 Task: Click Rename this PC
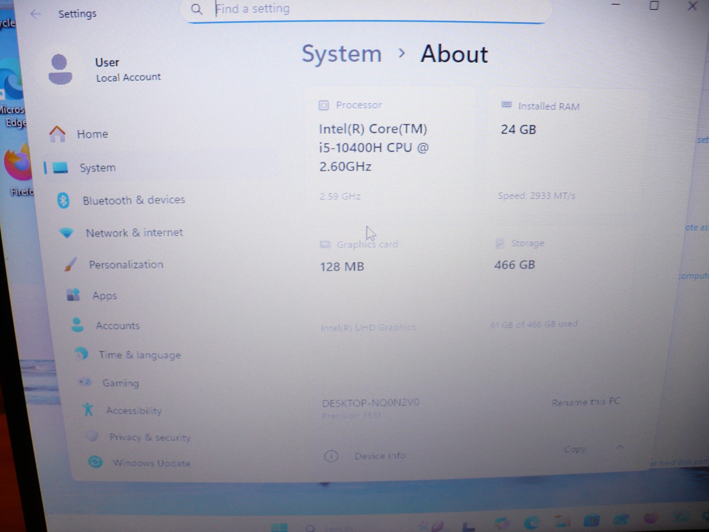click(x=586, y=402)
